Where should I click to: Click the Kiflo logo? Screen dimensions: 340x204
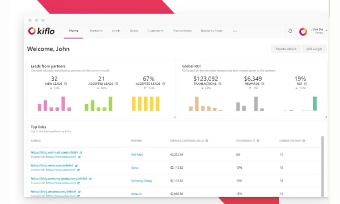point(42,31)
